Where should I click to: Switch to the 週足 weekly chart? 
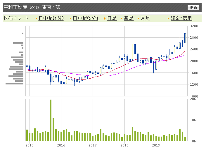(129, 18)
